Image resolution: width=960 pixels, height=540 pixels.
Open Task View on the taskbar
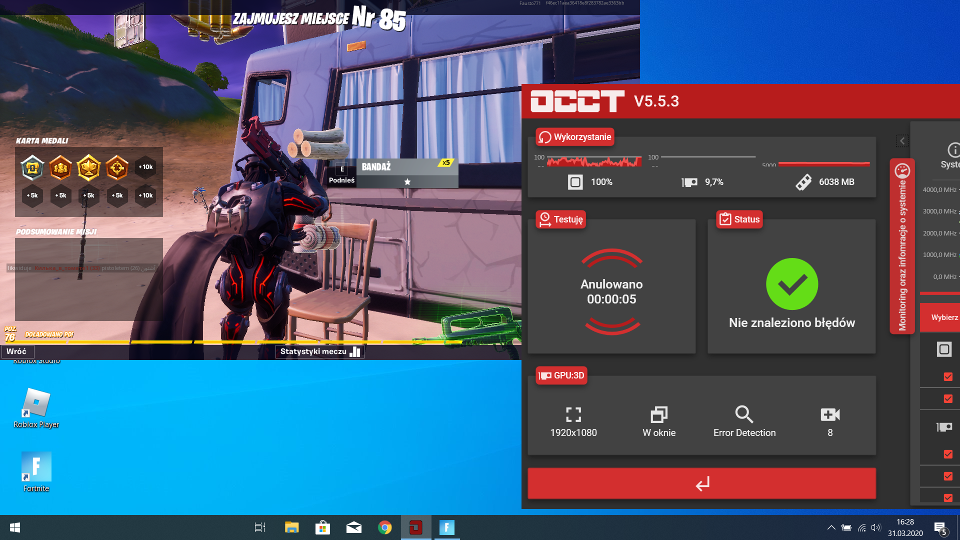pos(260,527)
